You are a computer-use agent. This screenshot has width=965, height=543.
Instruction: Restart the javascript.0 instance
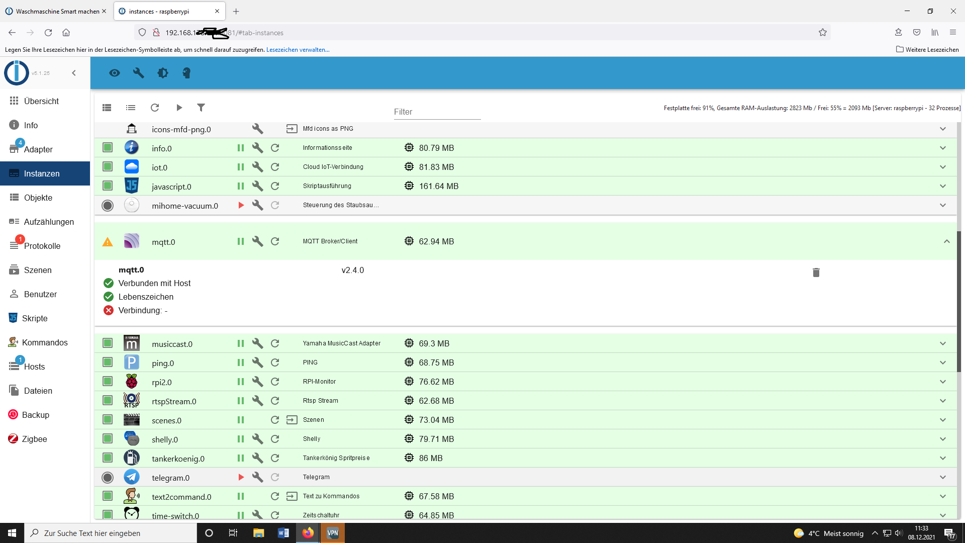(x=275, y=186)
